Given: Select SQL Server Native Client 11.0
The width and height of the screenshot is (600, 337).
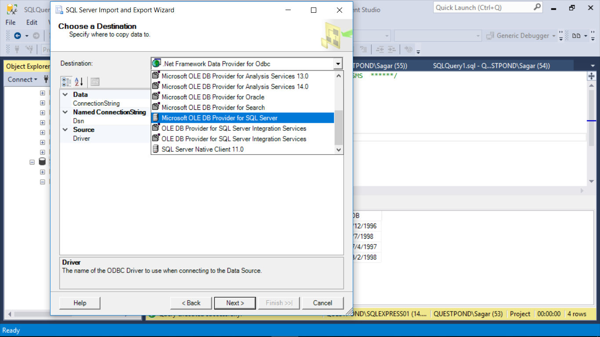Looking at the screenshot, I should [x=242, y=149].
